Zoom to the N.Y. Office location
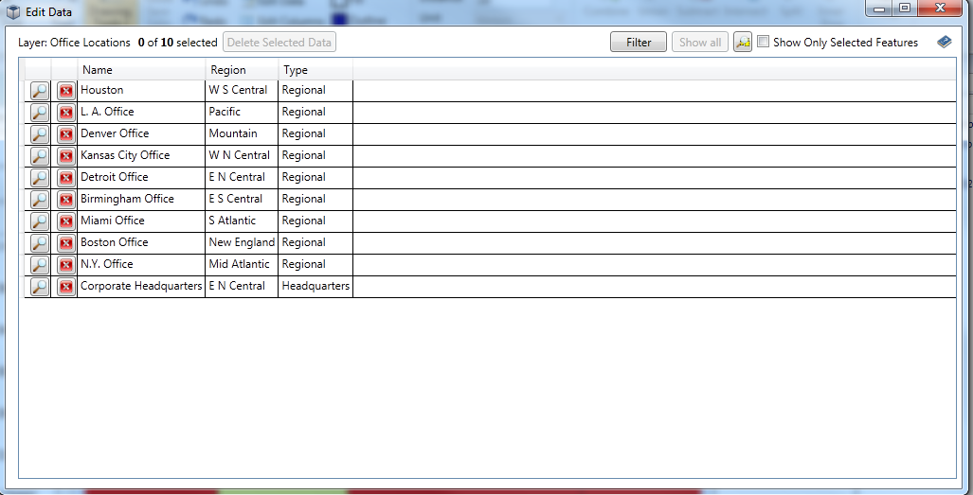This screenshot has height=495, width=973. [39, 265]
